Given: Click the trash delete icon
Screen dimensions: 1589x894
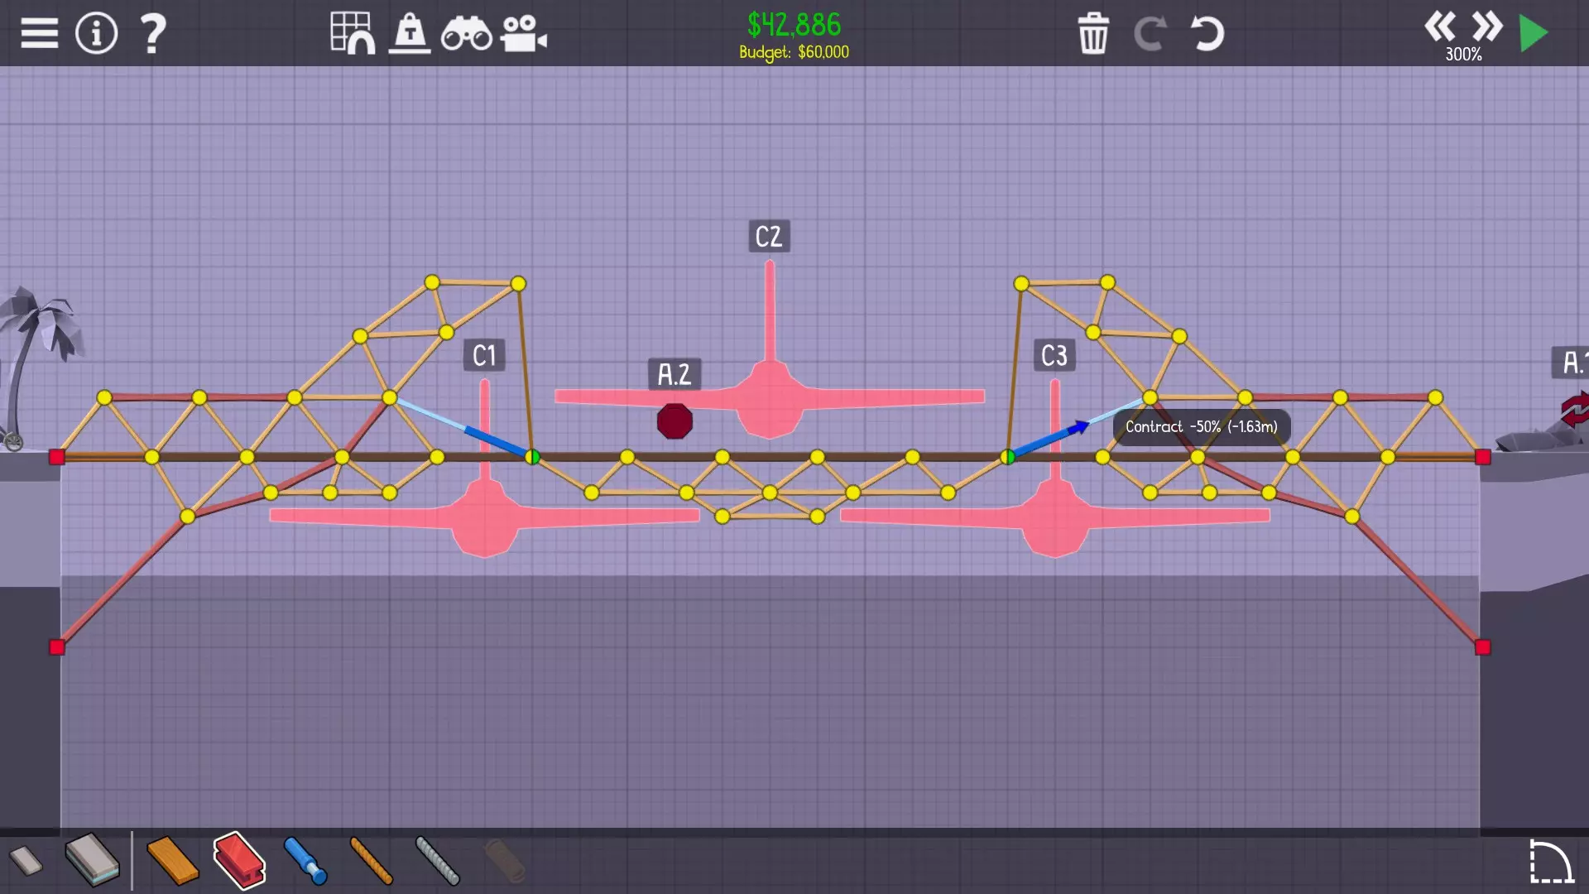Looking at the screenshot, I should point(1093,33).
